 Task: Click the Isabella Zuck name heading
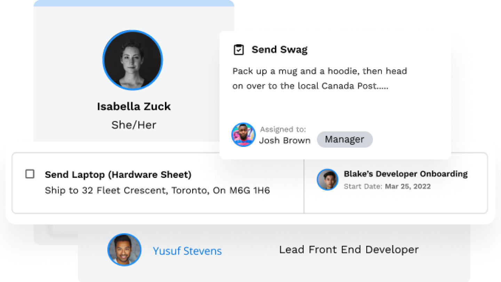click(x=134, y=107)
